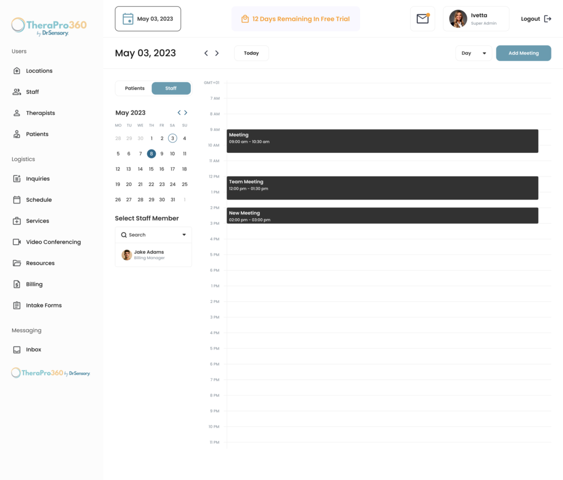Click the Add Meeting button
The image size is (563, 480).
point(523,53)
